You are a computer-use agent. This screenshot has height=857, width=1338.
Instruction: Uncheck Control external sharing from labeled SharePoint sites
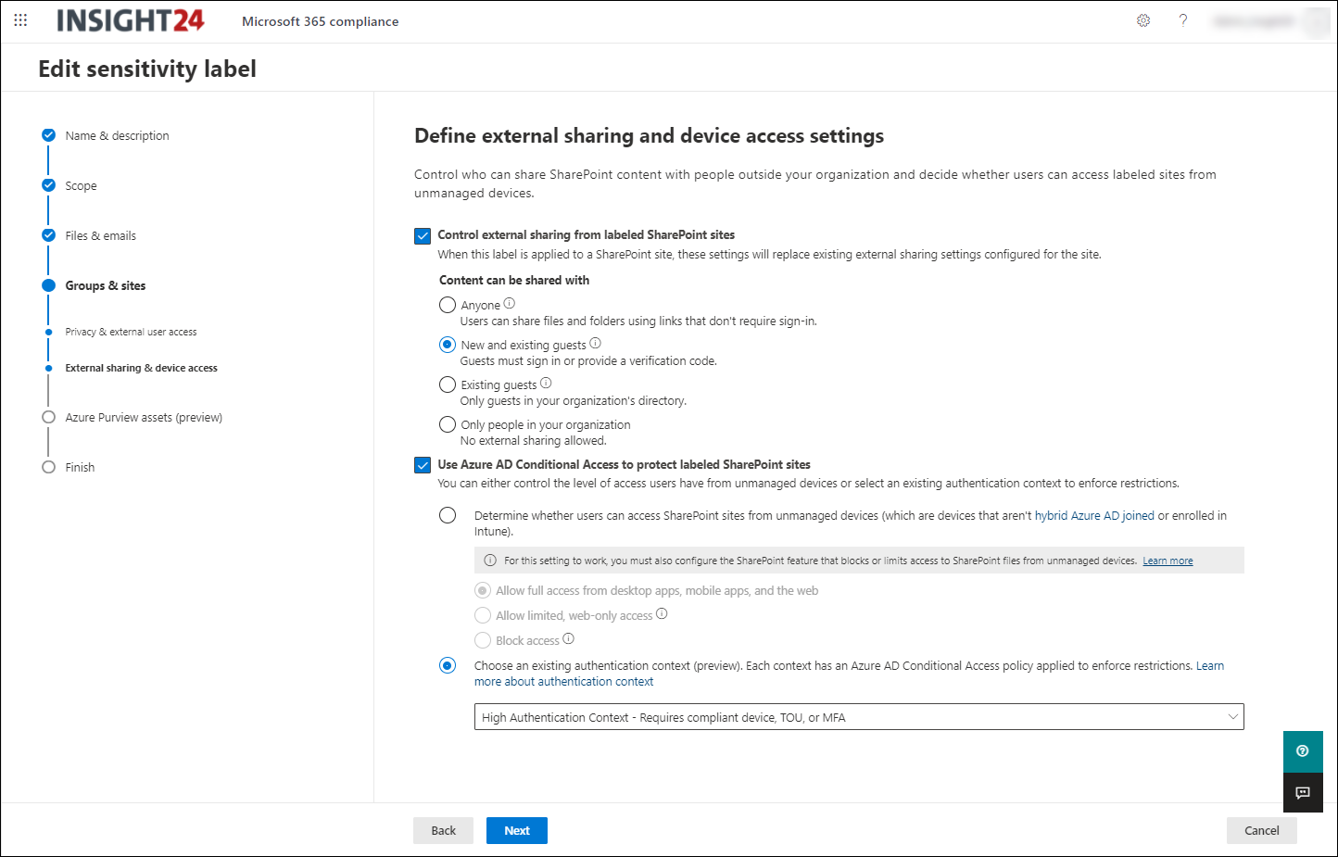tap(423, 235)
